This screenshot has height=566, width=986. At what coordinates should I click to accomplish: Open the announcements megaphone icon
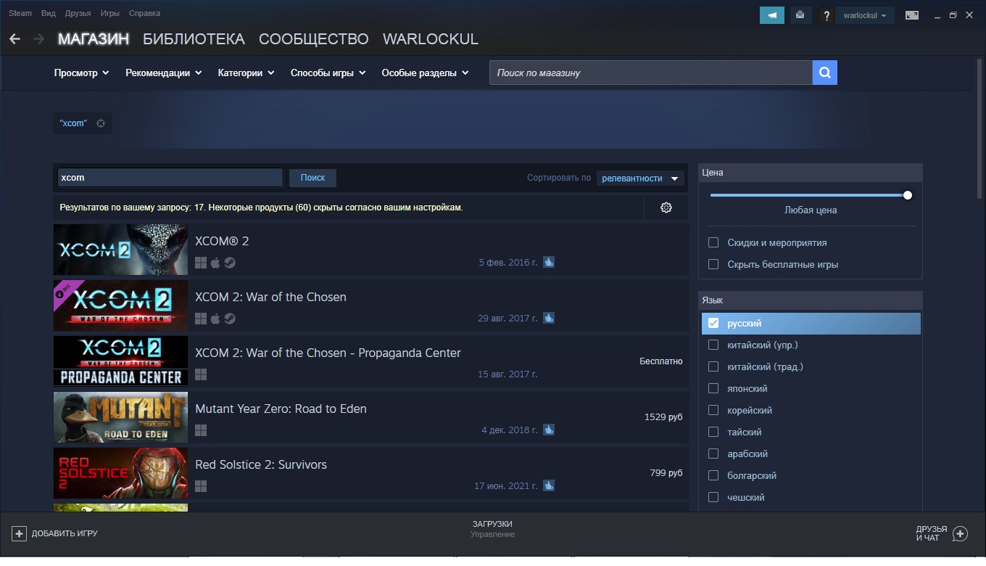pos(772,15)
